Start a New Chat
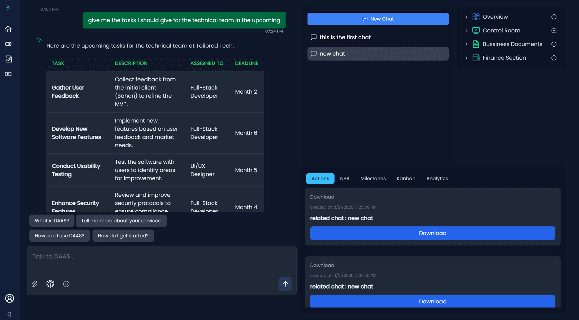This screenshot has height=320, width=579. pos(378,19)
